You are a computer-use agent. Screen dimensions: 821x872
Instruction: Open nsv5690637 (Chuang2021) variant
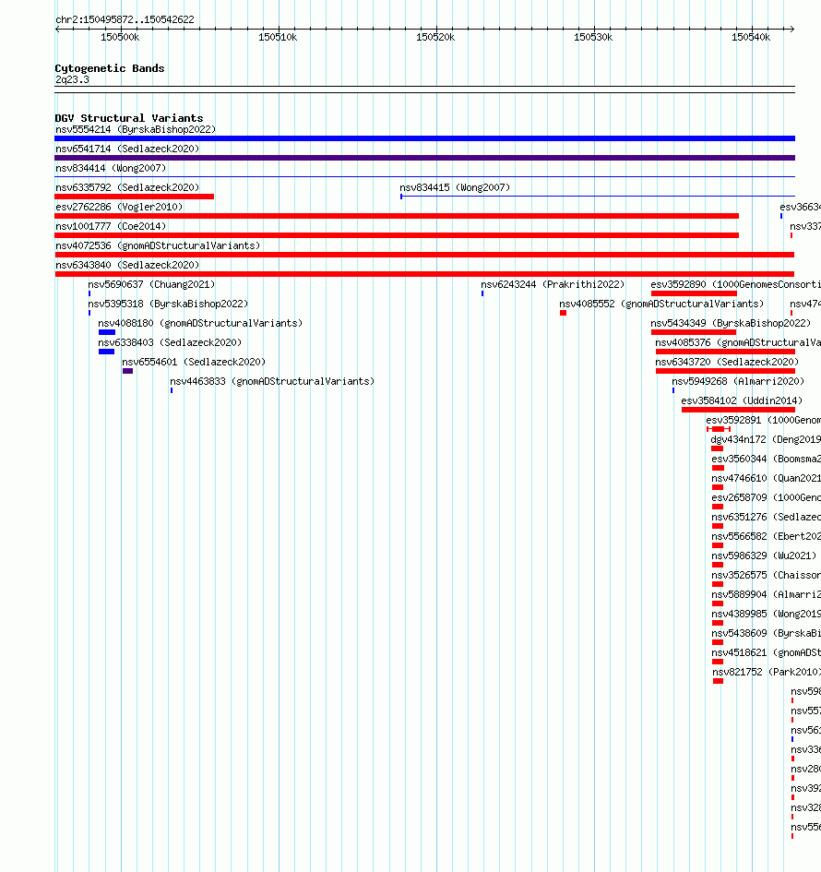[x=151, y=284]
